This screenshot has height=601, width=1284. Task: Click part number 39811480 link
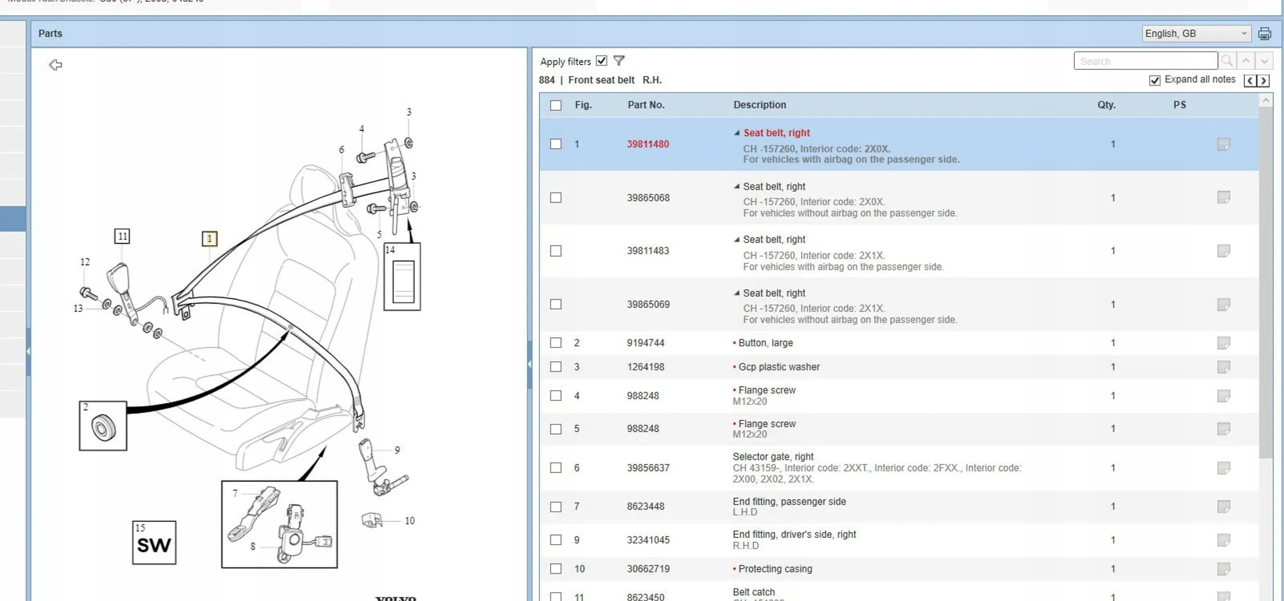pyautogui.click(x=648, y=144)
